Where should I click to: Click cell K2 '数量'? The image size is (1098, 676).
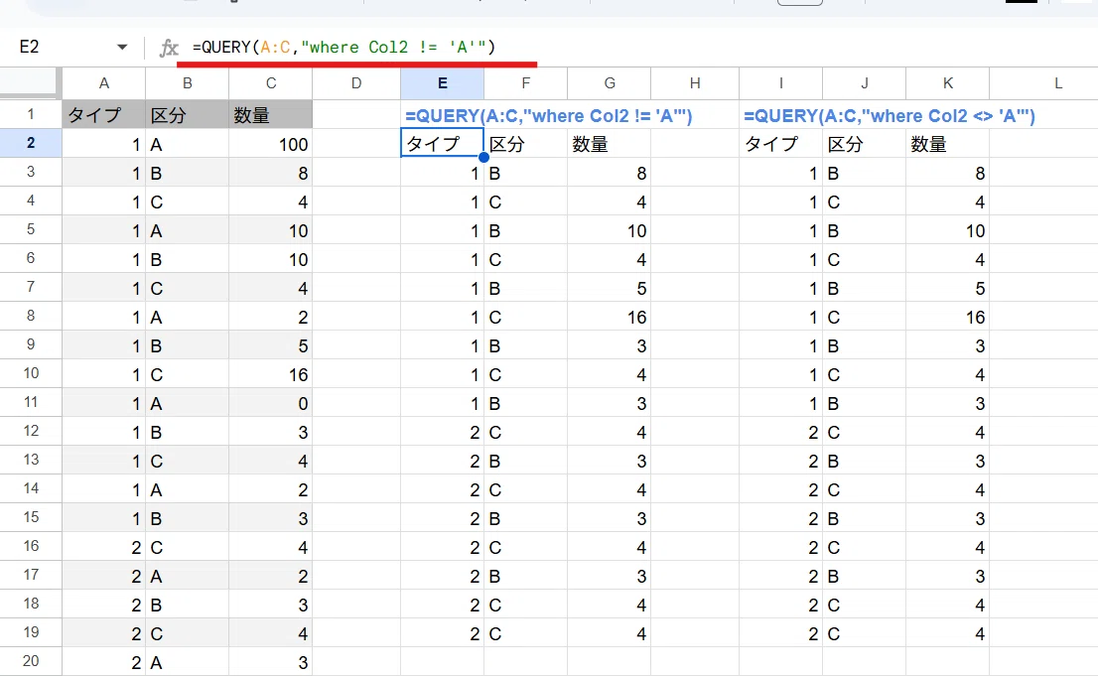947,144
